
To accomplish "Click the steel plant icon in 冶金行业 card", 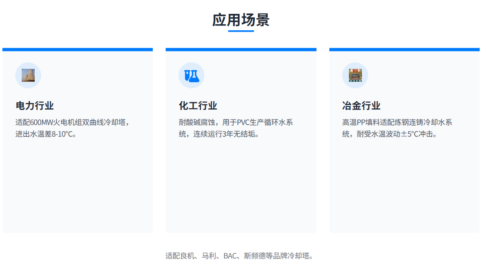I will tap(355, 75).
